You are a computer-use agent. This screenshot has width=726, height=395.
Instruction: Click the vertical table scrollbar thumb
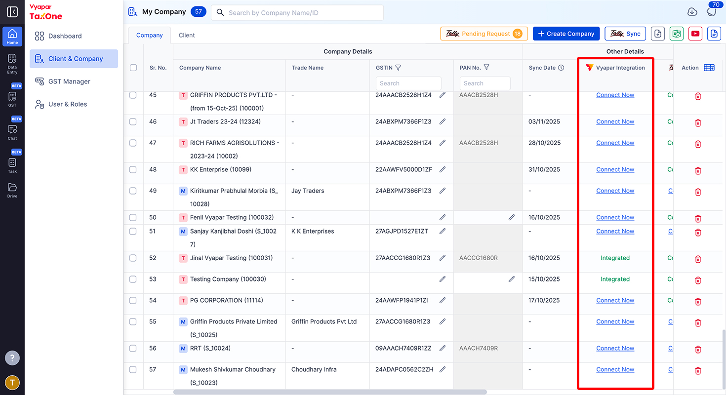(x=724, y=359)
